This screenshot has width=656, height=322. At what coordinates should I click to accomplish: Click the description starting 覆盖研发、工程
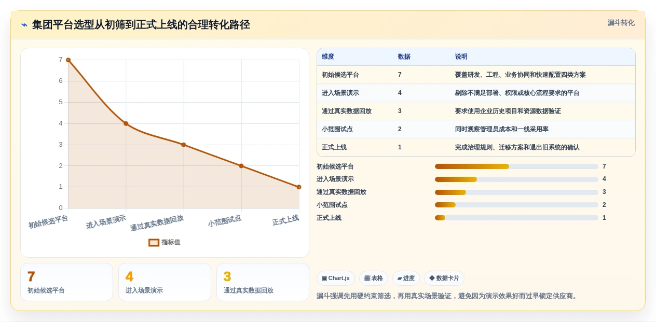(x=521, y=75)
